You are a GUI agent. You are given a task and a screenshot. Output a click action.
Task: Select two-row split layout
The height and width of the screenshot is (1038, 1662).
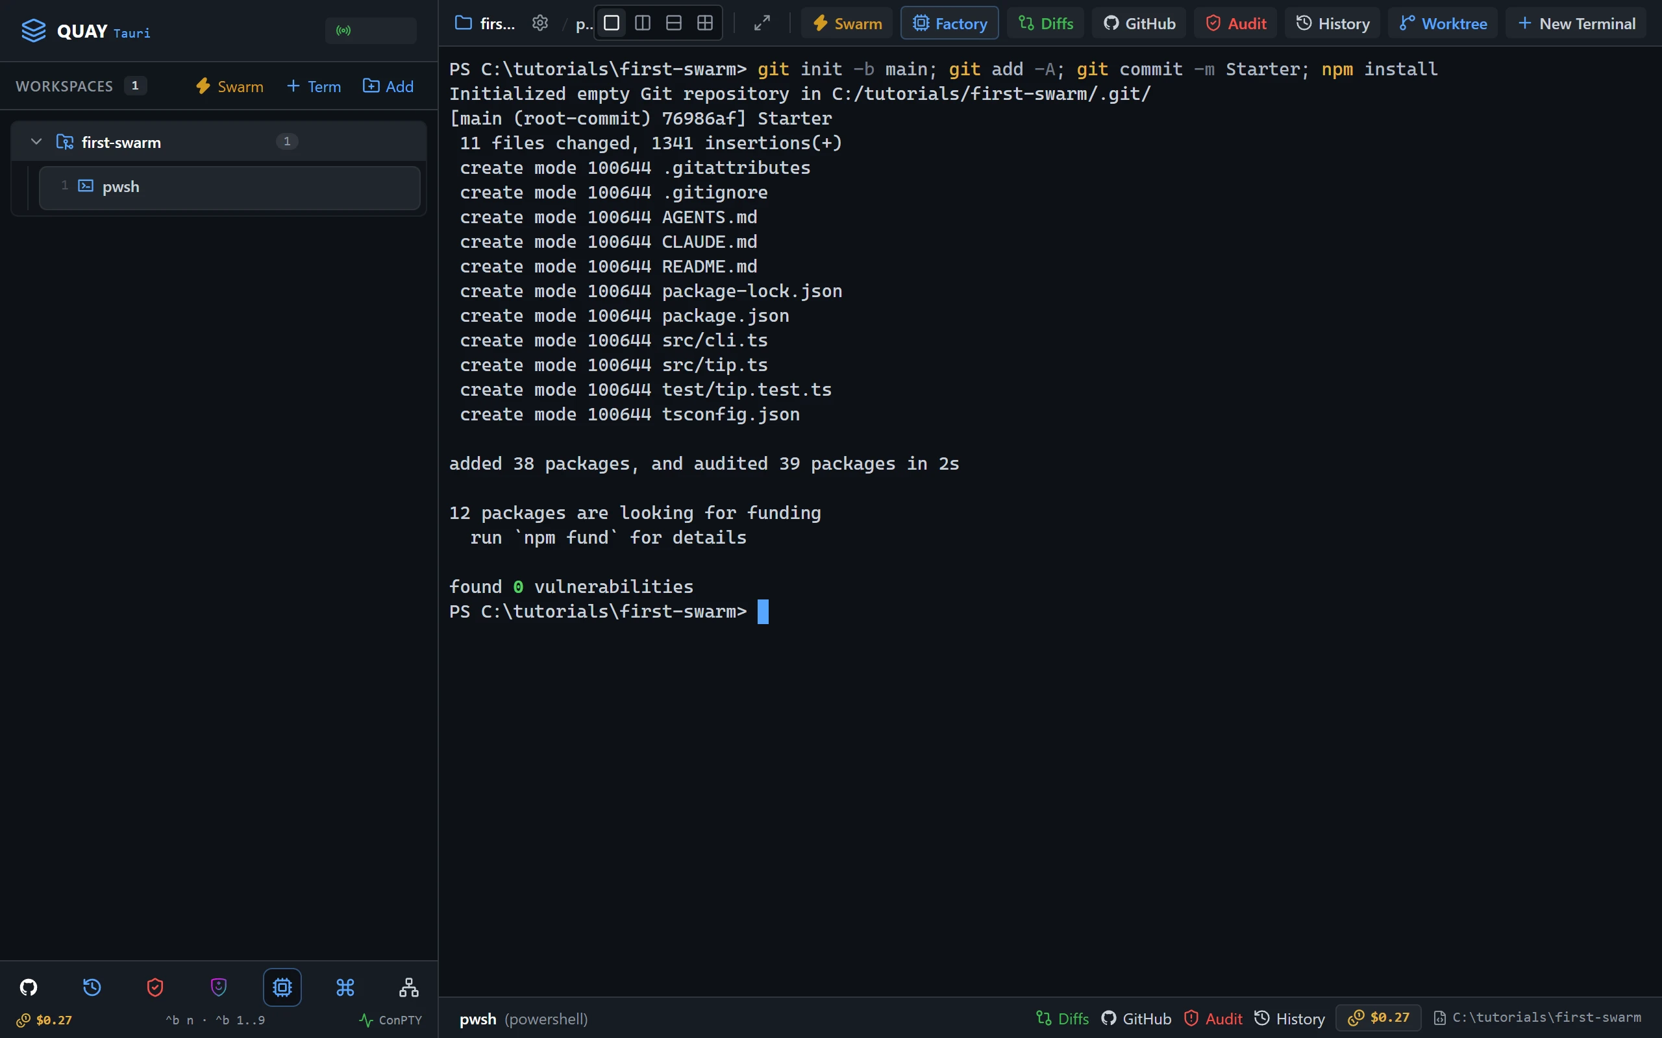click(x=674, y=23)
